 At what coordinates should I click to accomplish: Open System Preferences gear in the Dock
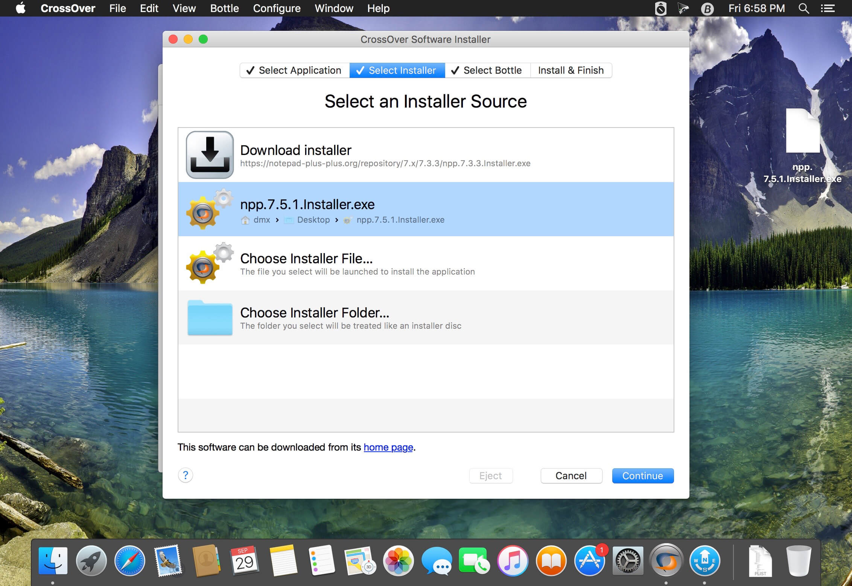[x=628, y=561]
